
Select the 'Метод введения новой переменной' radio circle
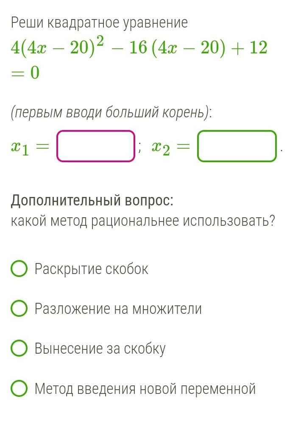coord(19,388)
